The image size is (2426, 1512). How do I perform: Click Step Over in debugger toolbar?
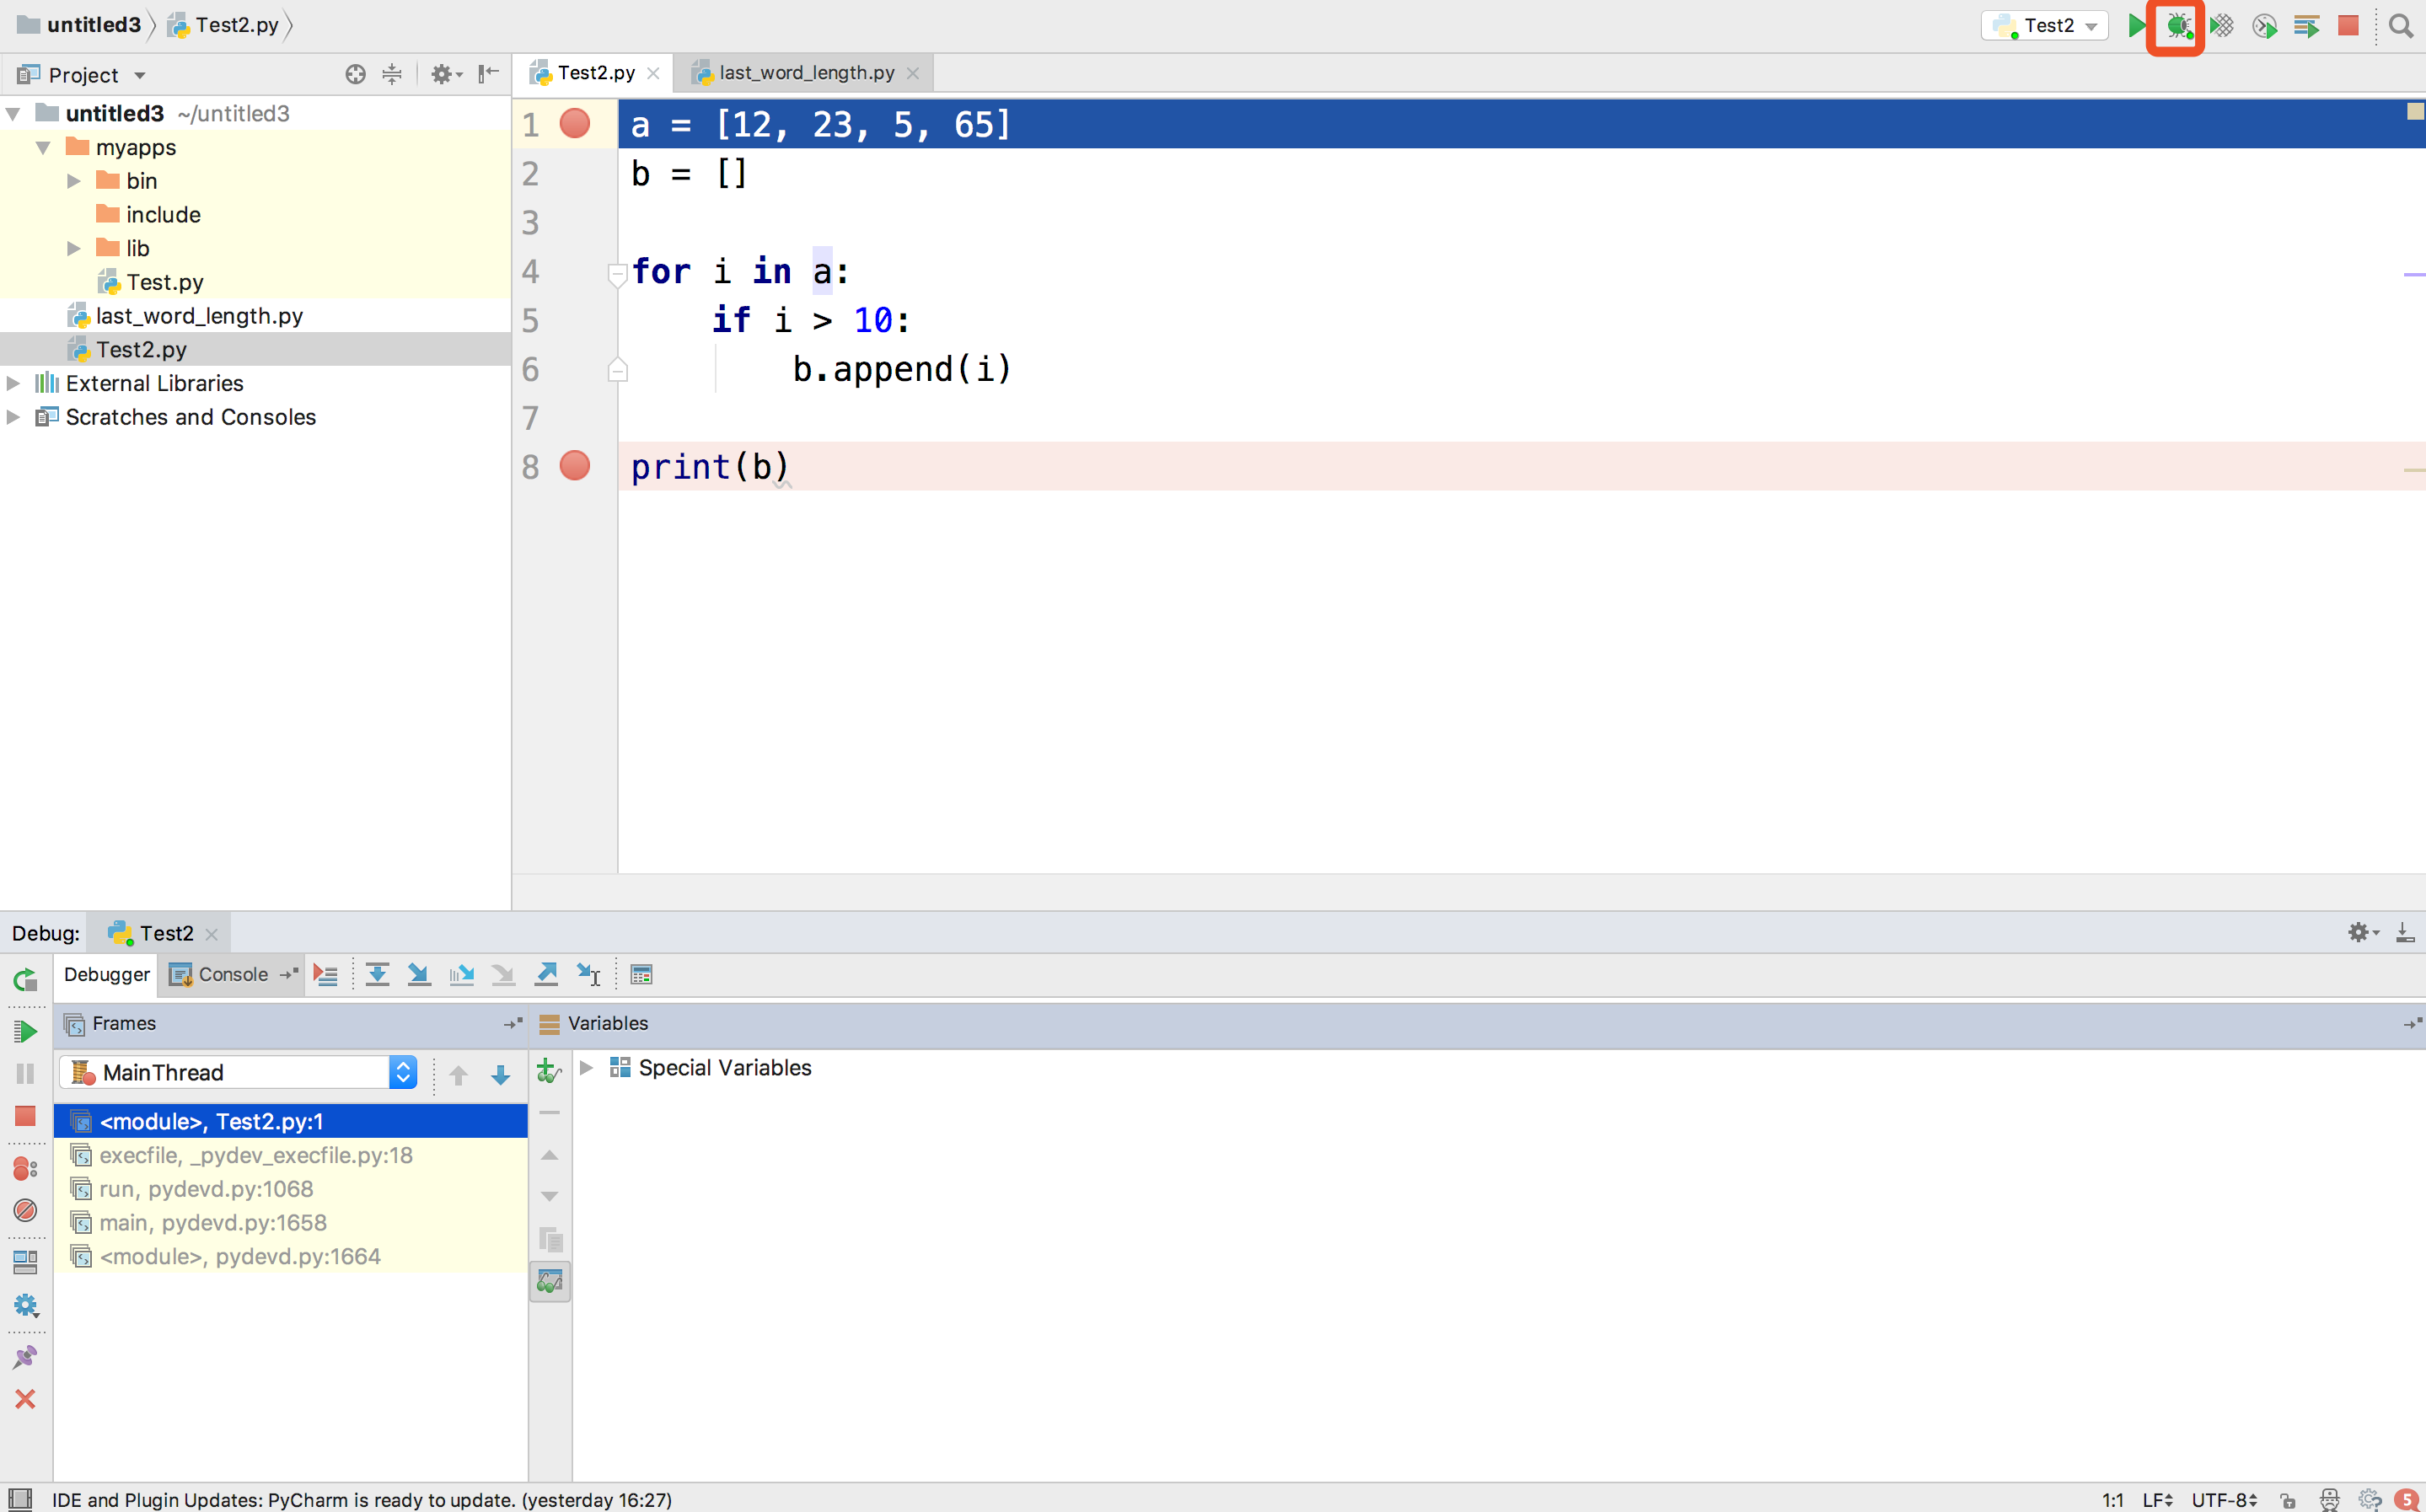tap(377, 975)
